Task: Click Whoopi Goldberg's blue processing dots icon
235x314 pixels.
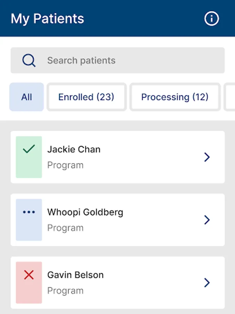Action: 29,212
